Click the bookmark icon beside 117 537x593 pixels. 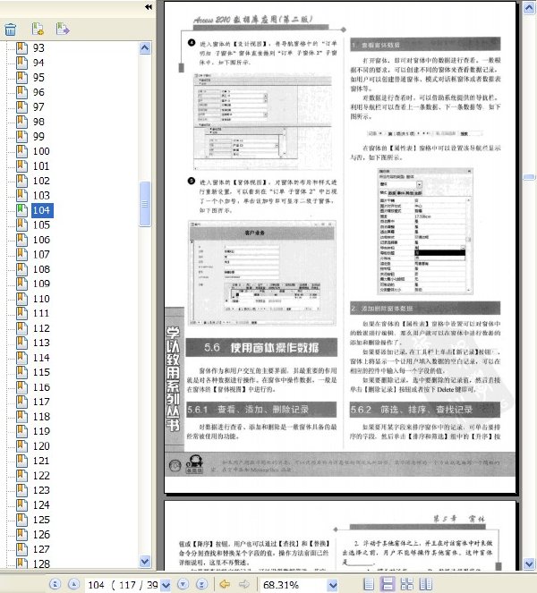(x=22, y=402)
